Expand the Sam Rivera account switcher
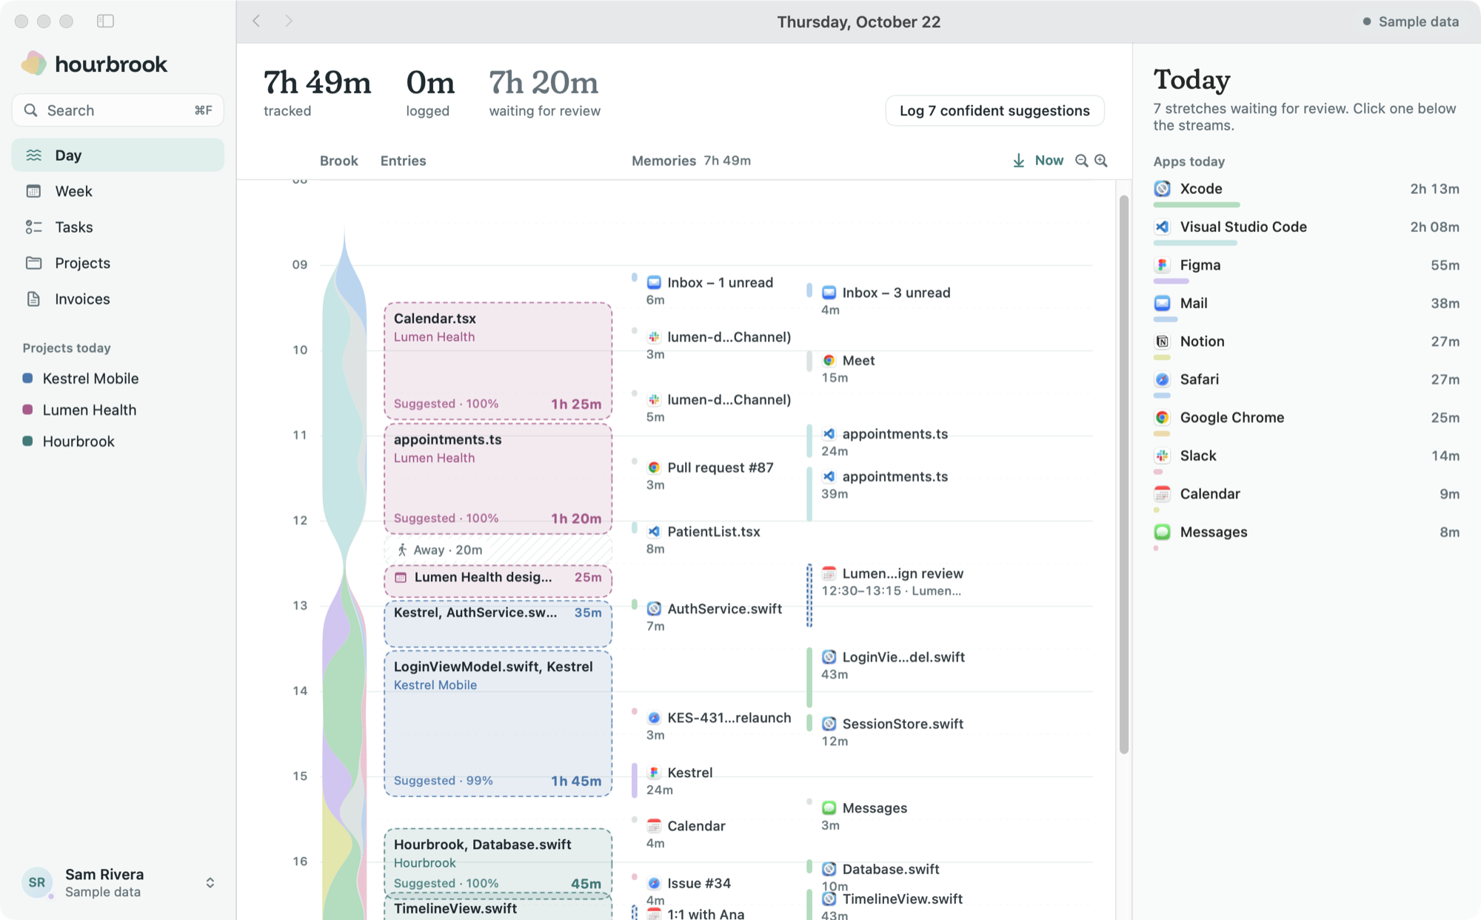The width and height of the screenshot is (1481, 920). [x=210, y=883]
